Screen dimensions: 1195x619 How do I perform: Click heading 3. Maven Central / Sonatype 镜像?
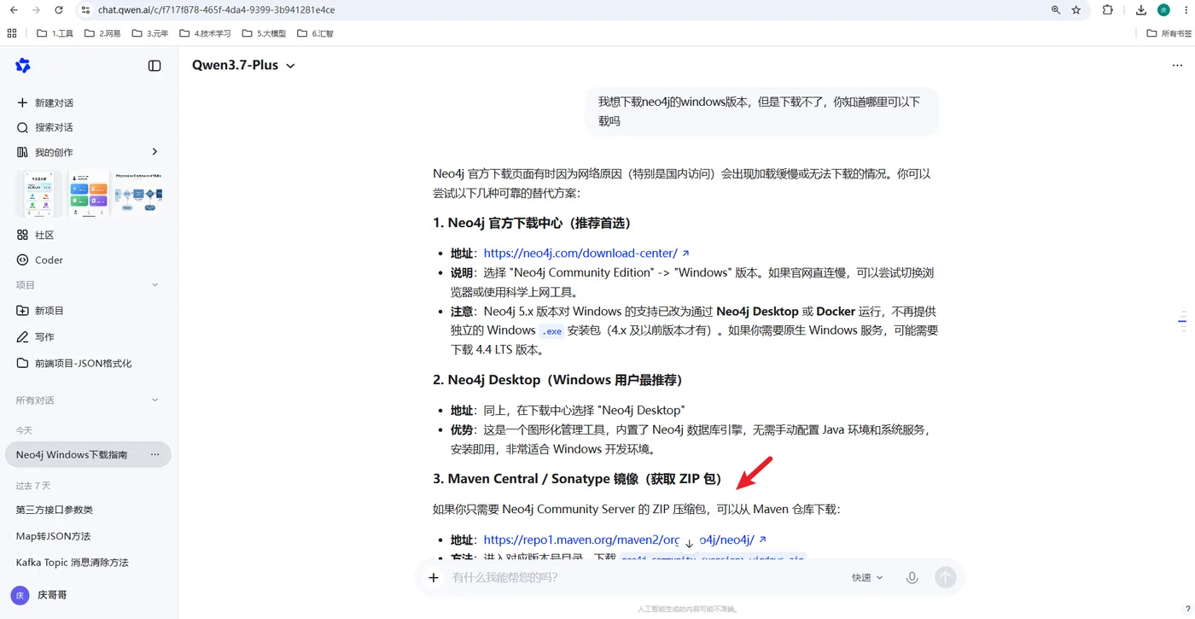coord(578,479)
